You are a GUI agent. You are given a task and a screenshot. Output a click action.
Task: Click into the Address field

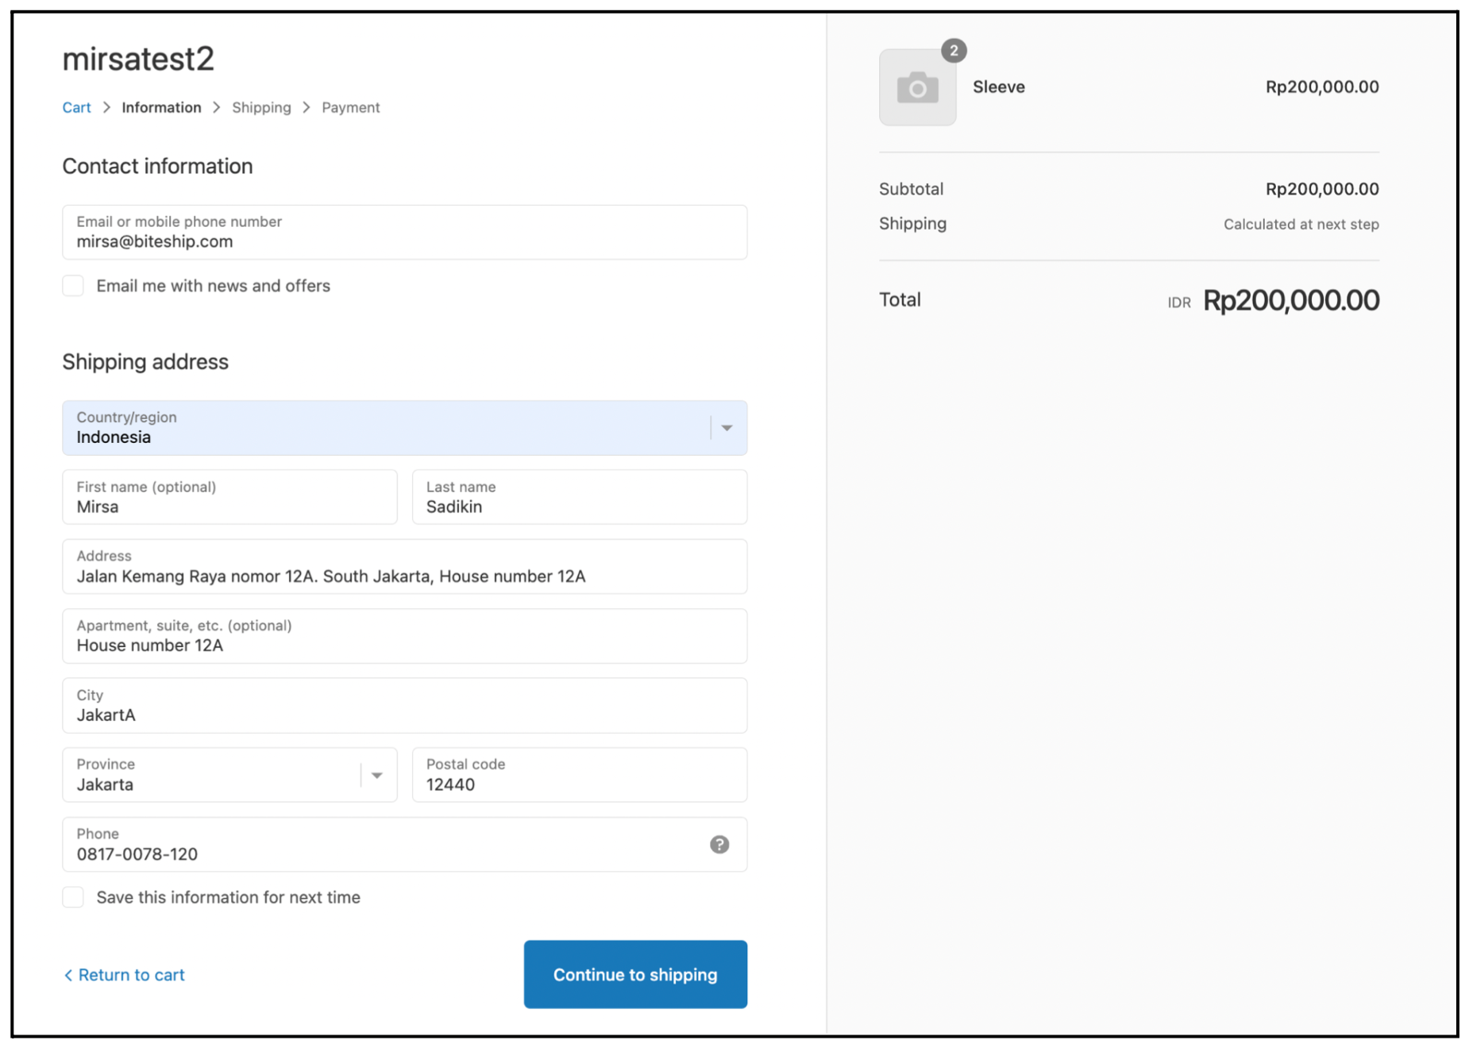[405, 567]
